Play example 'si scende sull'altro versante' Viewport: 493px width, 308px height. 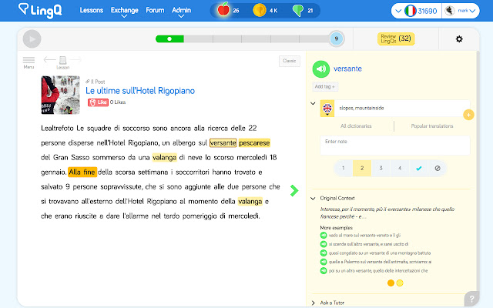click(x=324, y=244)
